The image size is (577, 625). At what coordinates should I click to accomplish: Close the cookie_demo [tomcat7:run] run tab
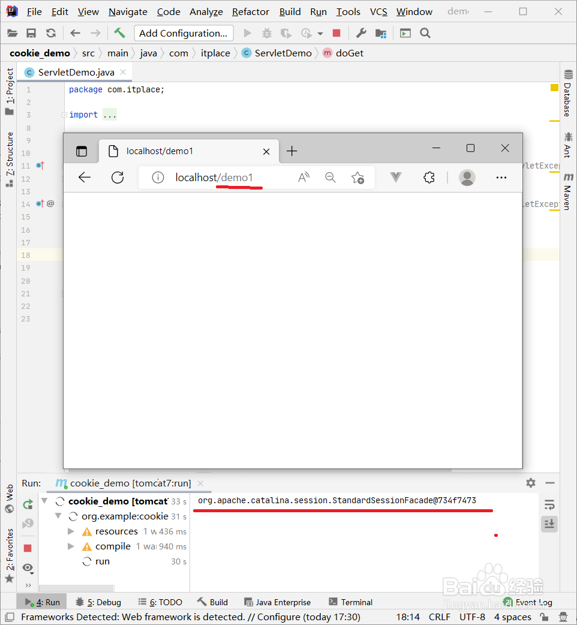click(x=200, y=483)
